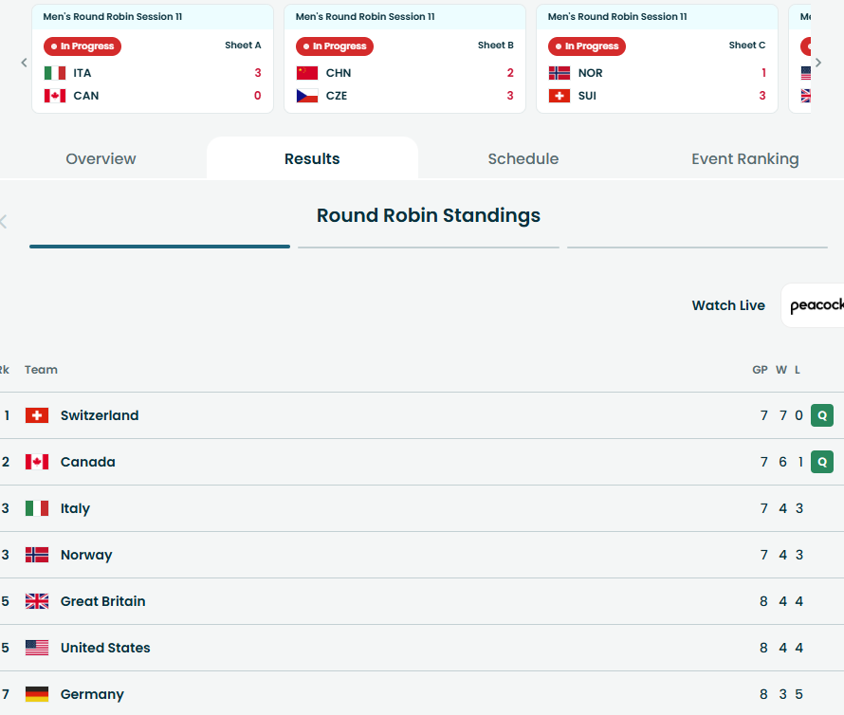Click the Norway flag in Sheet C card

[560, 73]
